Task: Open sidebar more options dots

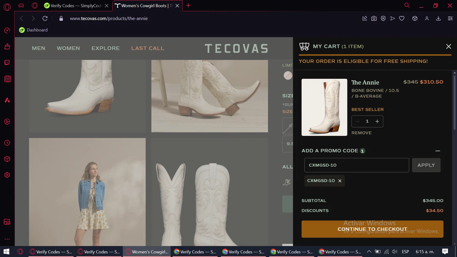Action: click(7, 239)
